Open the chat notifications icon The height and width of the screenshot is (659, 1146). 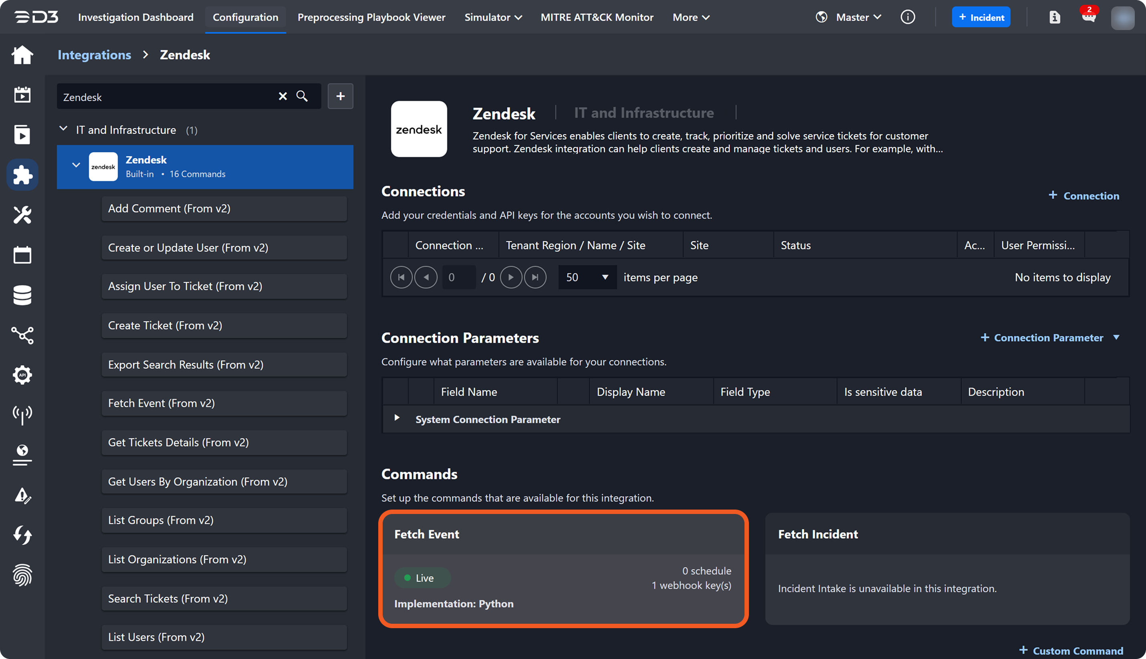click(1089, 17)
